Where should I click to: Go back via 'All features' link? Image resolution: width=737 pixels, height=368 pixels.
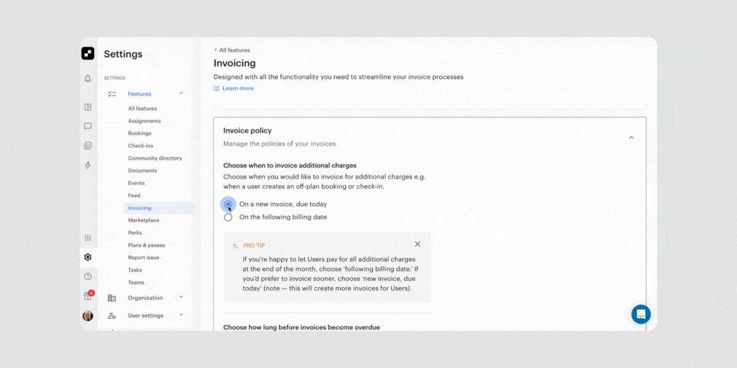click(232, 50)
